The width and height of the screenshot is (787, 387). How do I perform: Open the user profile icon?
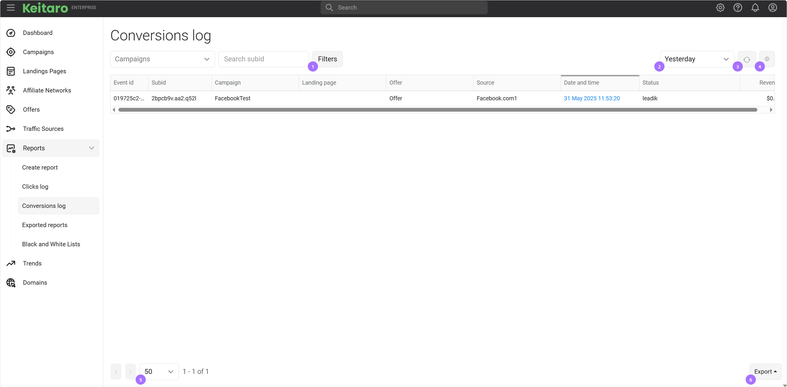[773, 8]
